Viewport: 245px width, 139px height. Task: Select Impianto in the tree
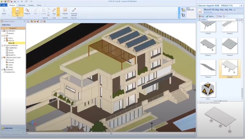(11, 34)
